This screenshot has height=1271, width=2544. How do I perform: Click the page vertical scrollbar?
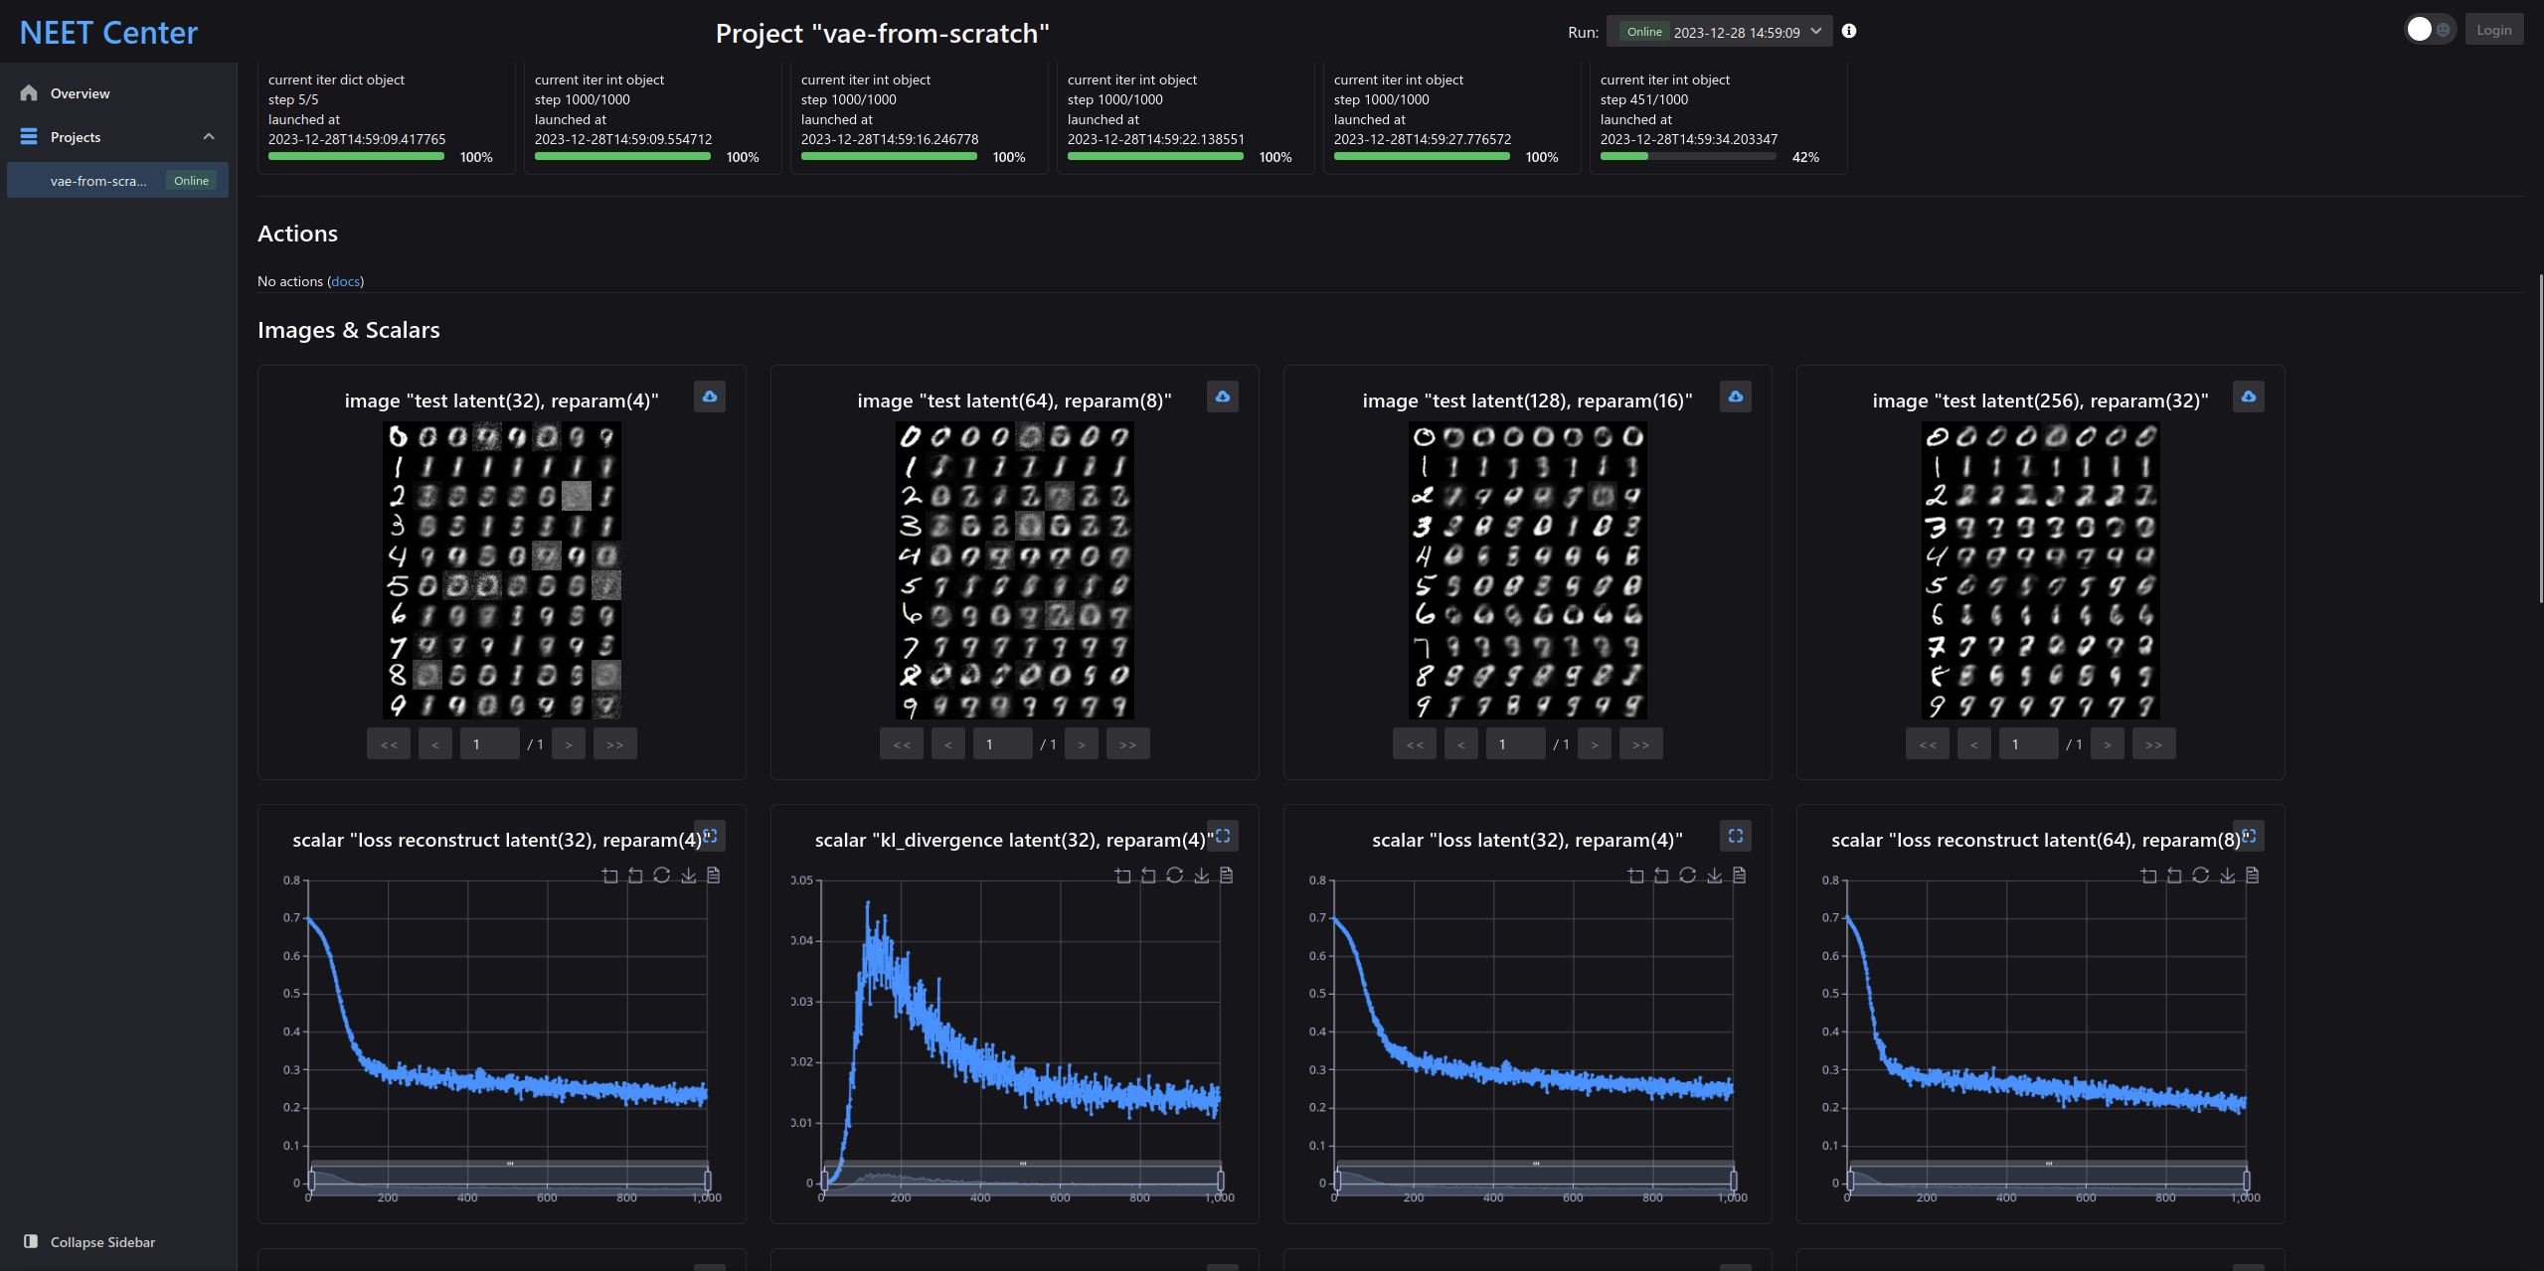2540,437
